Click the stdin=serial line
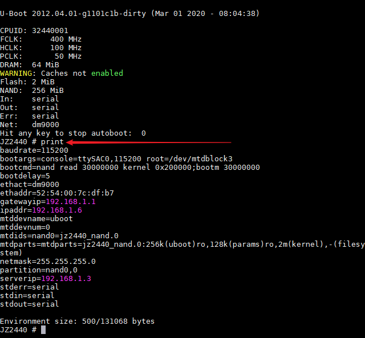Viewport: 365px width, 338px height. point(27,296)
